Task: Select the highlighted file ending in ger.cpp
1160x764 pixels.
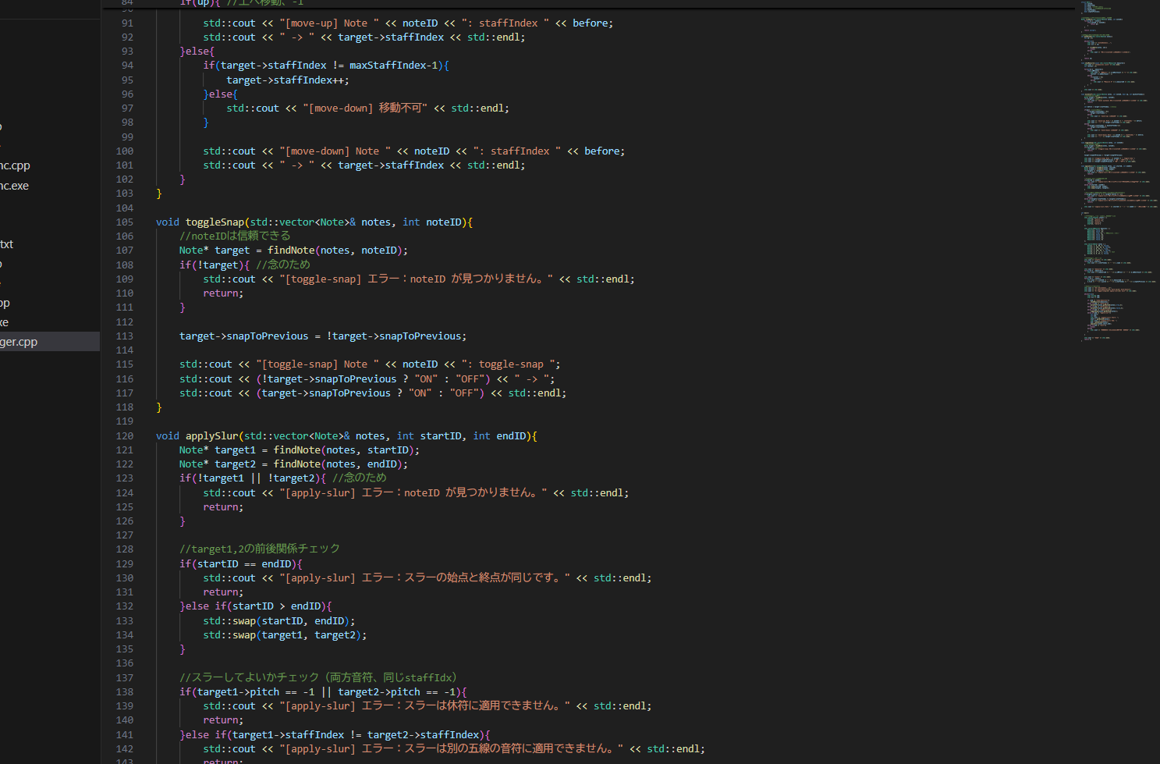Action: tap(20, 342)
